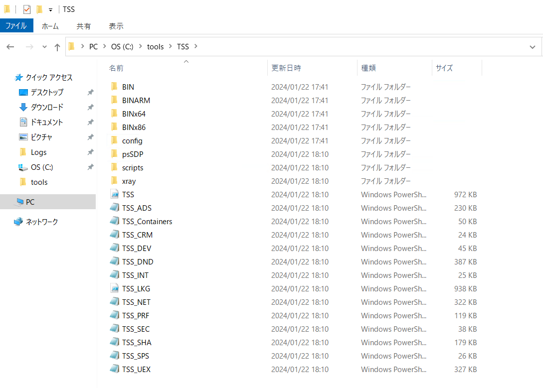This screenshot has width=543, height=388.
Task: Select the xray folder icon
Action: coord(115,181)
